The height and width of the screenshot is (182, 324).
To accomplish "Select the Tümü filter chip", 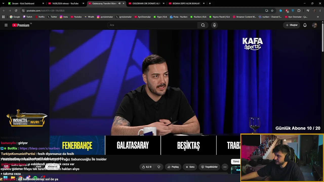I will pos(236,162).
